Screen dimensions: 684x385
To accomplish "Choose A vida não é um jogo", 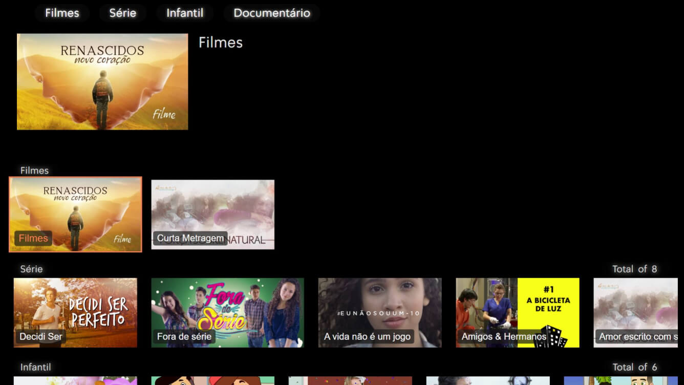I will click(x=379, y=313).
